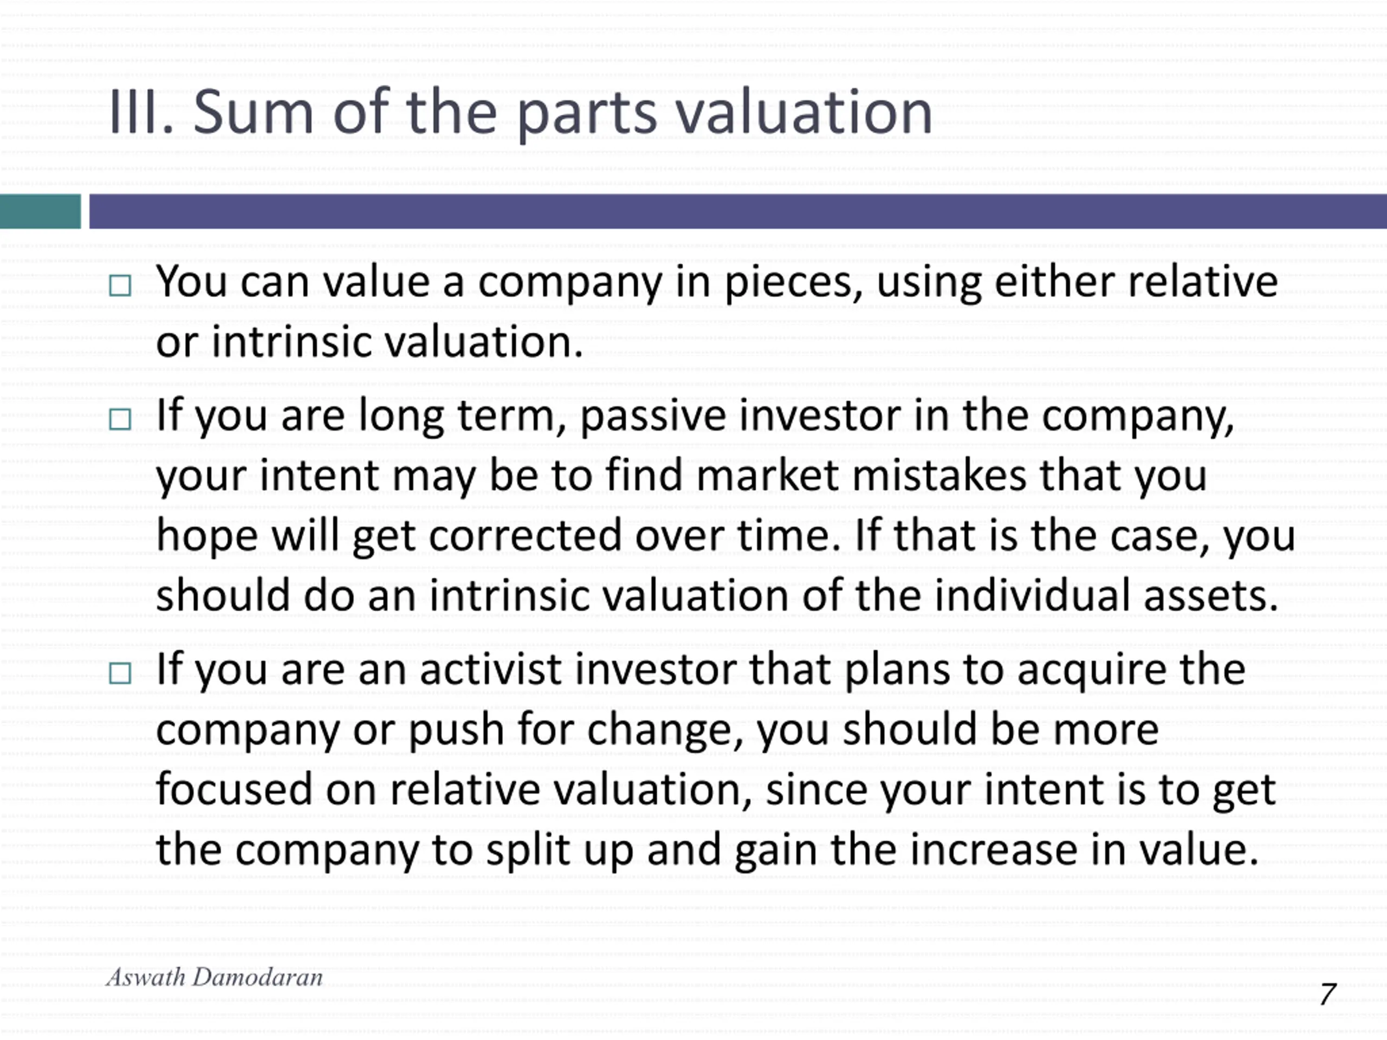The height and width of the screenshot is (1040, 1387).
Task: Click the square bullet beside 'You can value'
Action: pos(120,286)
